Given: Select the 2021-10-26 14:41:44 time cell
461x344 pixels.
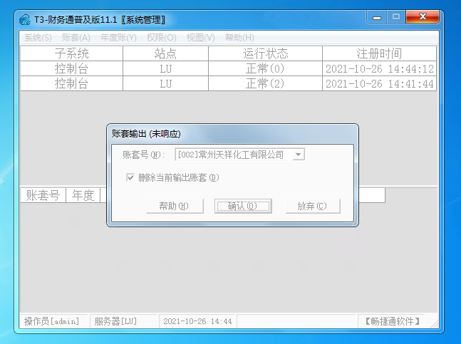Looking at the screenshot, I should coord(379,84).
